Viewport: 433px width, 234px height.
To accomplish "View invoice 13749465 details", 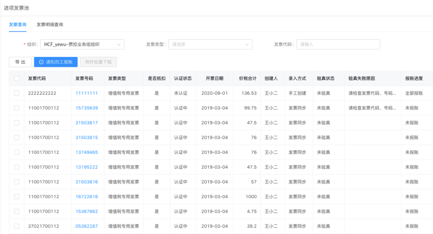I will (x=87, y=152).
